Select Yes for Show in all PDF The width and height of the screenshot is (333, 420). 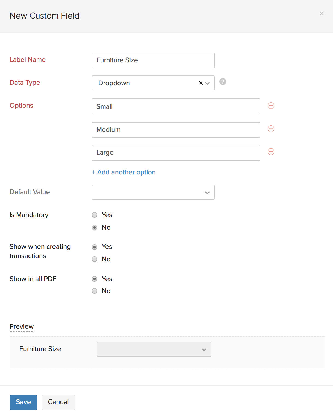(x=95, y=279)
